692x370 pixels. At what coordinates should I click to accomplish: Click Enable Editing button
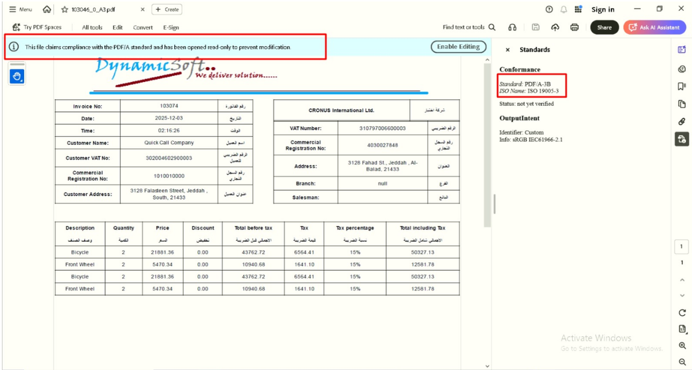tap(458, 47)
